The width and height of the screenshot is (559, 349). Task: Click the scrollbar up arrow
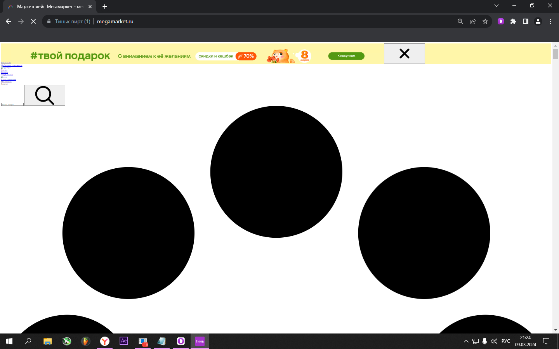tap(556, 46)
